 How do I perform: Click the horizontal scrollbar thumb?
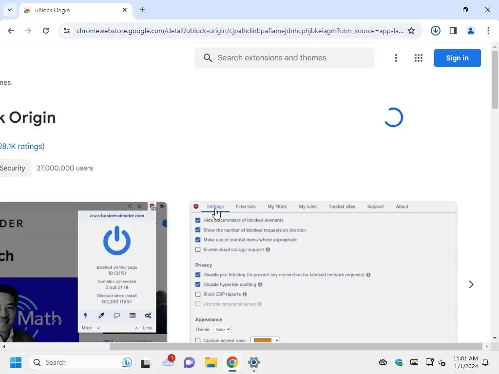click(296, 346)
